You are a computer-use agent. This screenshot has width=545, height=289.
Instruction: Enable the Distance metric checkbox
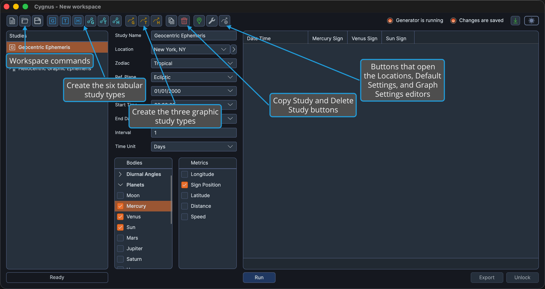pos(185,206)
